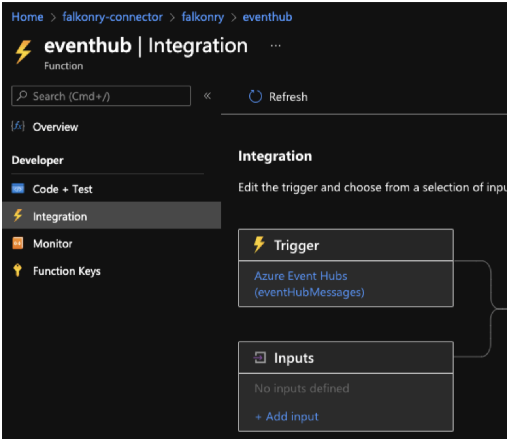Open the ellipsis more options menu
Image resolution: width=509 pixels, height=441 pixels.
point(275,46)
